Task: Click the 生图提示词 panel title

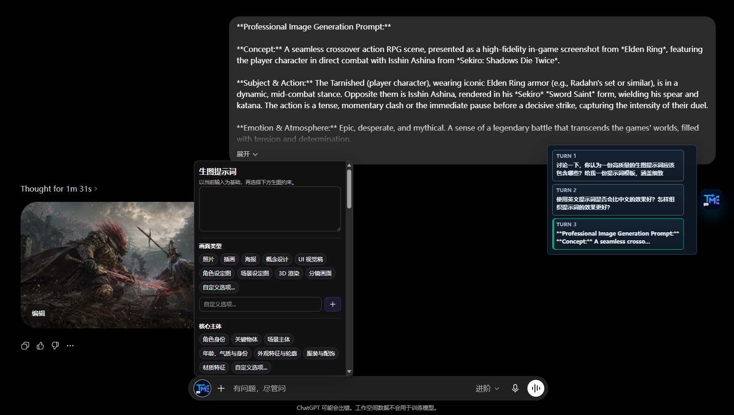Action: [218, 171]
